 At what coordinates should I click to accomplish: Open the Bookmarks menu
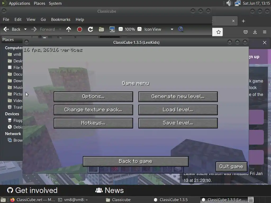[x=61, y=20]
